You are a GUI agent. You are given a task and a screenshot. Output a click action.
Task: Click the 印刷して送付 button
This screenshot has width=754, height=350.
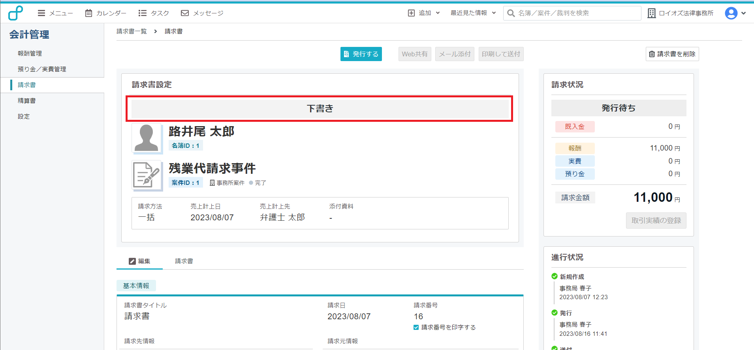point(501,54)
